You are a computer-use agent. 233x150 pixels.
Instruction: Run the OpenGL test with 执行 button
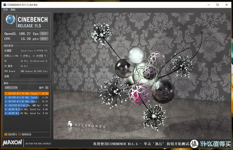point(44,34)
